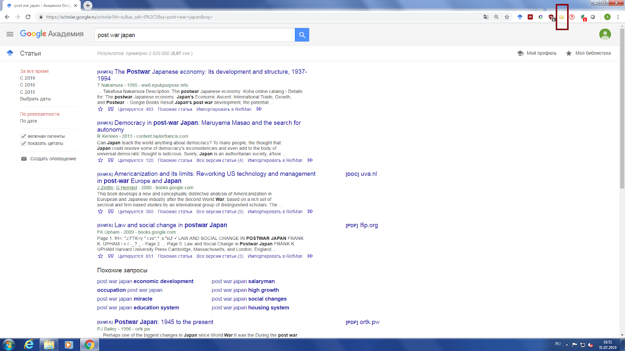Toggle the 'показать цитаты' checkbox
Viewport: 625px width, 351px height.
(23, 144)
